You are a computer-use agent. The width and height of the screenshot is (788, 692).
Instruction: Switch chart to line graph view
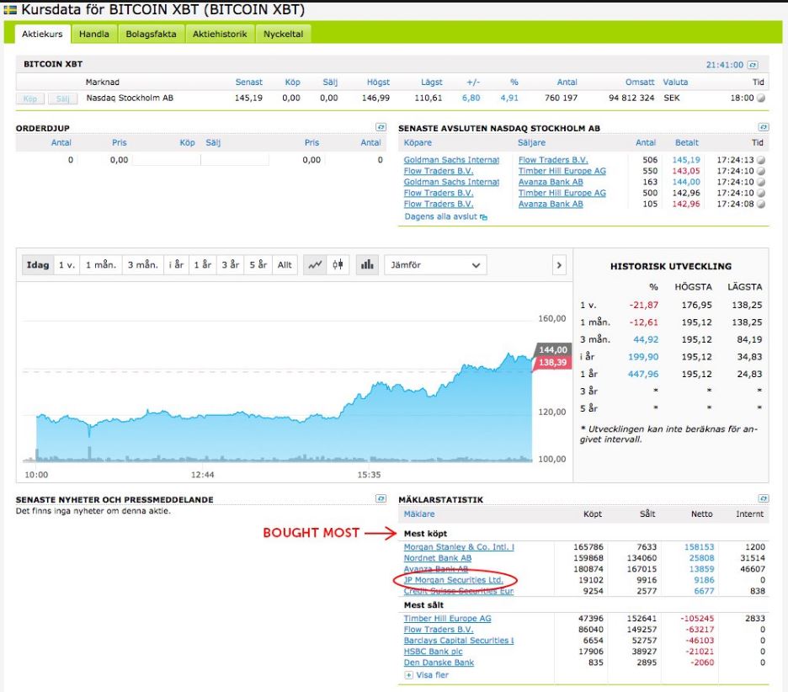click(x=315, y=264)
